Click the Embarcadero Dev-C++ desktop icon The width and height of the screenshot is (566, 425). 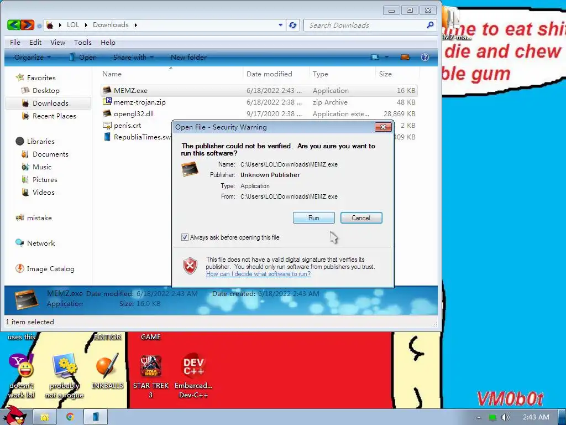(193, 366)
